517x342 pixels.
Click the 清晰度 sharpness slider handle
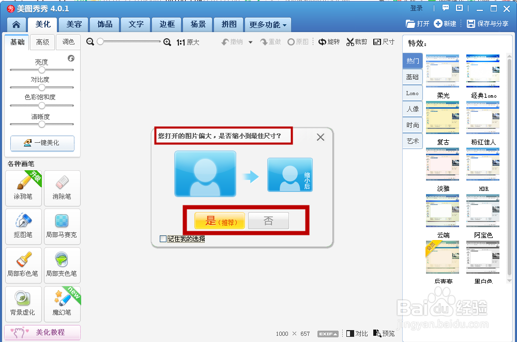pyautogui.click(x=41, y=125)
